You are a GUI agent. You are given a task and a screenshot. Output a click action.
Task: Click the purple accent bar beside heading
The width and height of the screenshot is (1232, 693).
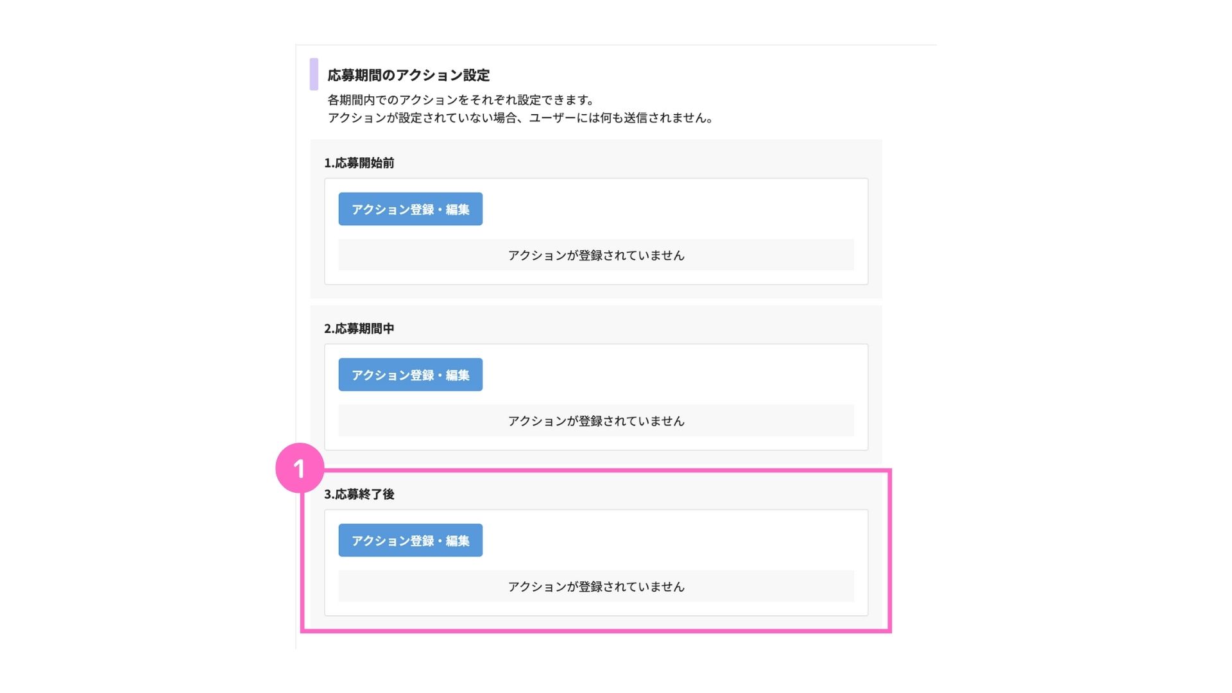pyautogui.click(x=314, y=74)
